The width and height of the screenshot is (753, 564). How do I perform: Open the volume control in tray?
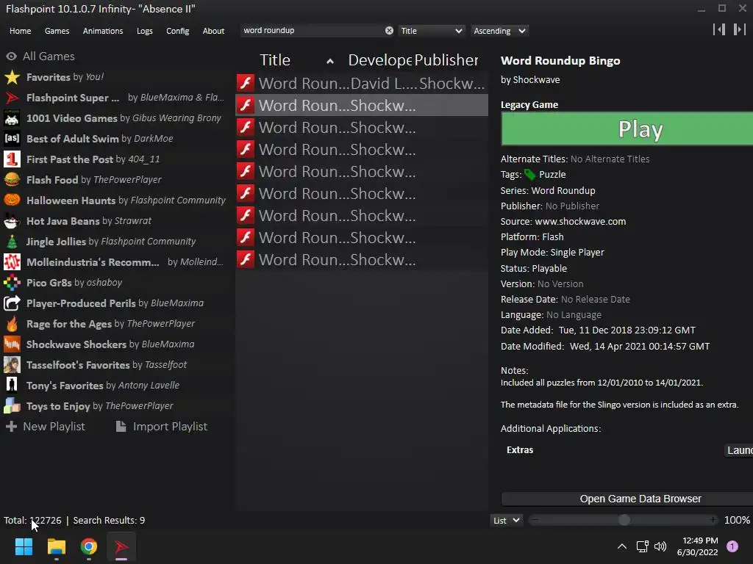click(x=661, y=546)
